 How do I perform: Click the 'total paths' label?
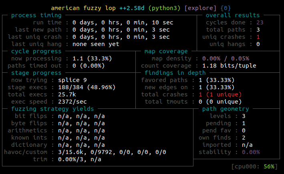coord(226,30)
